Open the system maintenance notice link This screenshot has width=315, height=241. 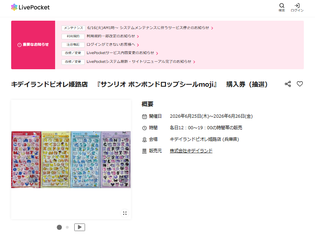[x=148, y=28]
